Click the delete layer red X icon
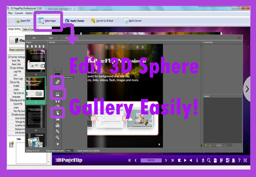This screenshot has width=256, height=177. click(214, 146)
